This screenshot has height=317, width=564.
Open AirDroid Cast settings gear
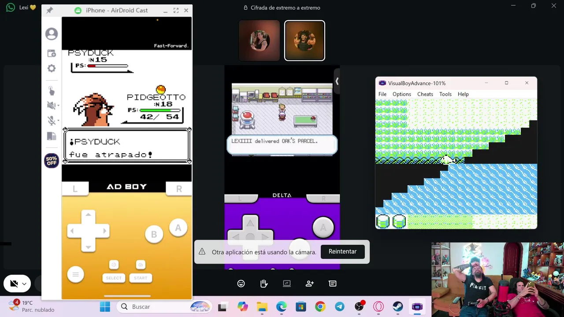(52, 68)
